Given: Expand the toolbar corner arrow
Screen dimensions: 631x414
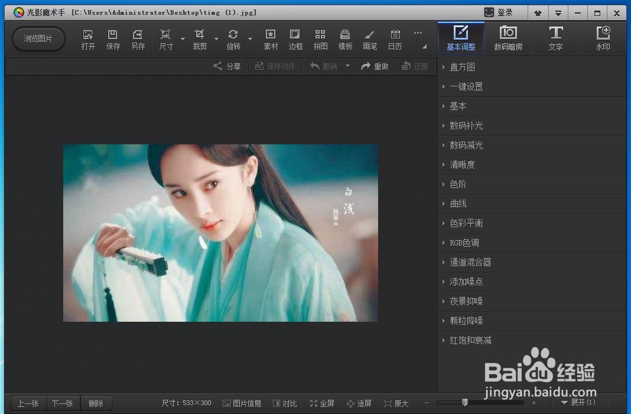Looking at the screenshot, I should tap(425, 47).
